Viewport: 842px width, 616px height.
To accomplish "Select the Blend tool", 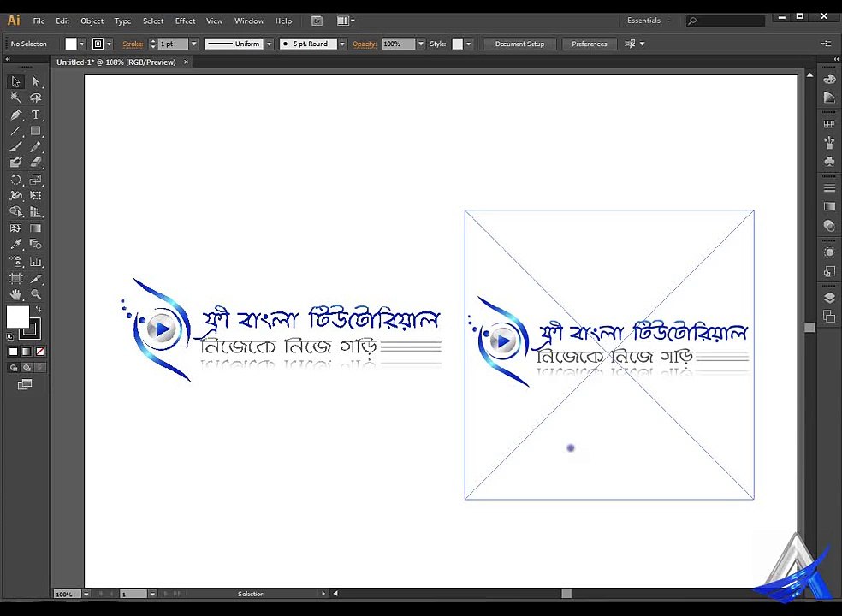I will [x=36, y=245].
